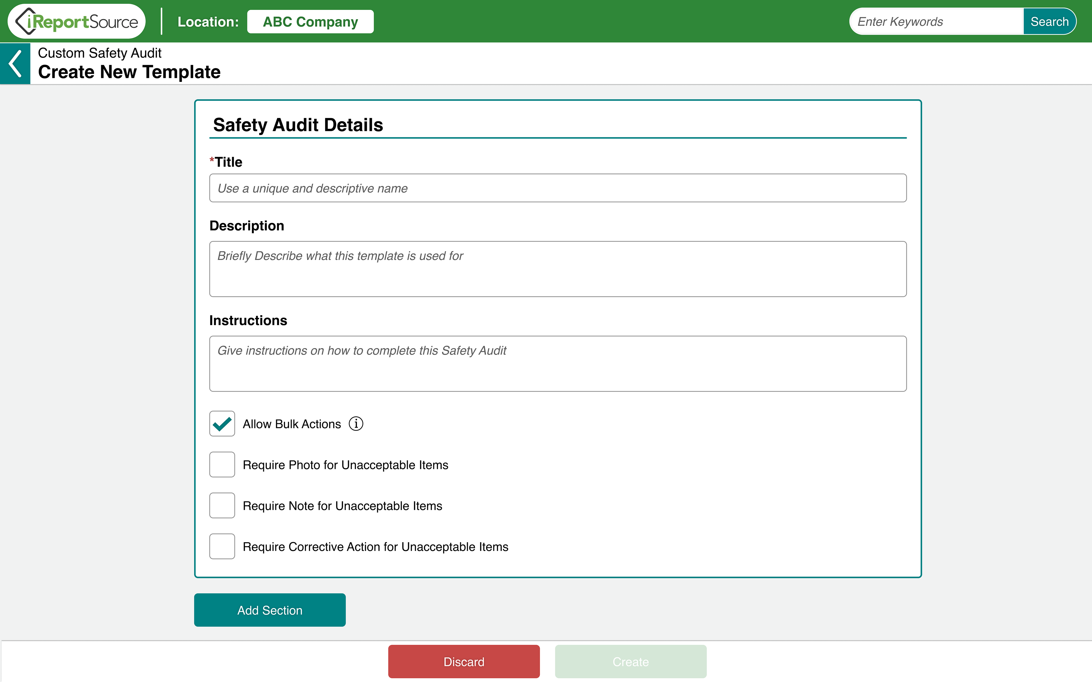Open the ABC Company location selector

click(x=311, y=22)
